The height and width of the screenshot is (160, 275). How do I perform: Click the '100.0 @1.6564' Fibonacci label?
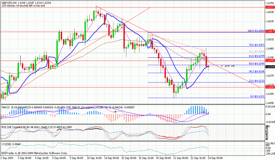[256, 31]
